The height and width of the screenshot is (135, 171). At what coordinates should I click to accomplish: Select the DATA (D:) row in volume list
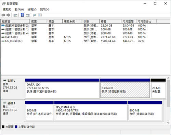79,37
